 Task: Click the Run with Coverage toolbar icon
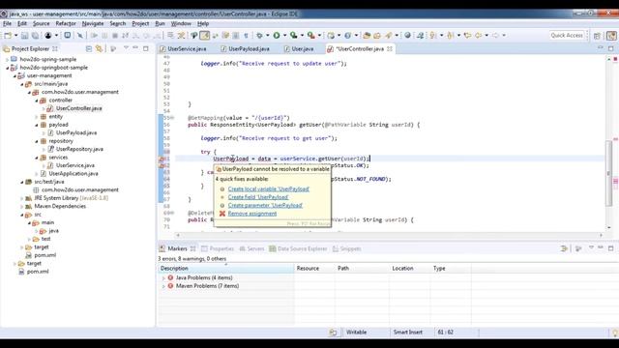tap(294, 36)
